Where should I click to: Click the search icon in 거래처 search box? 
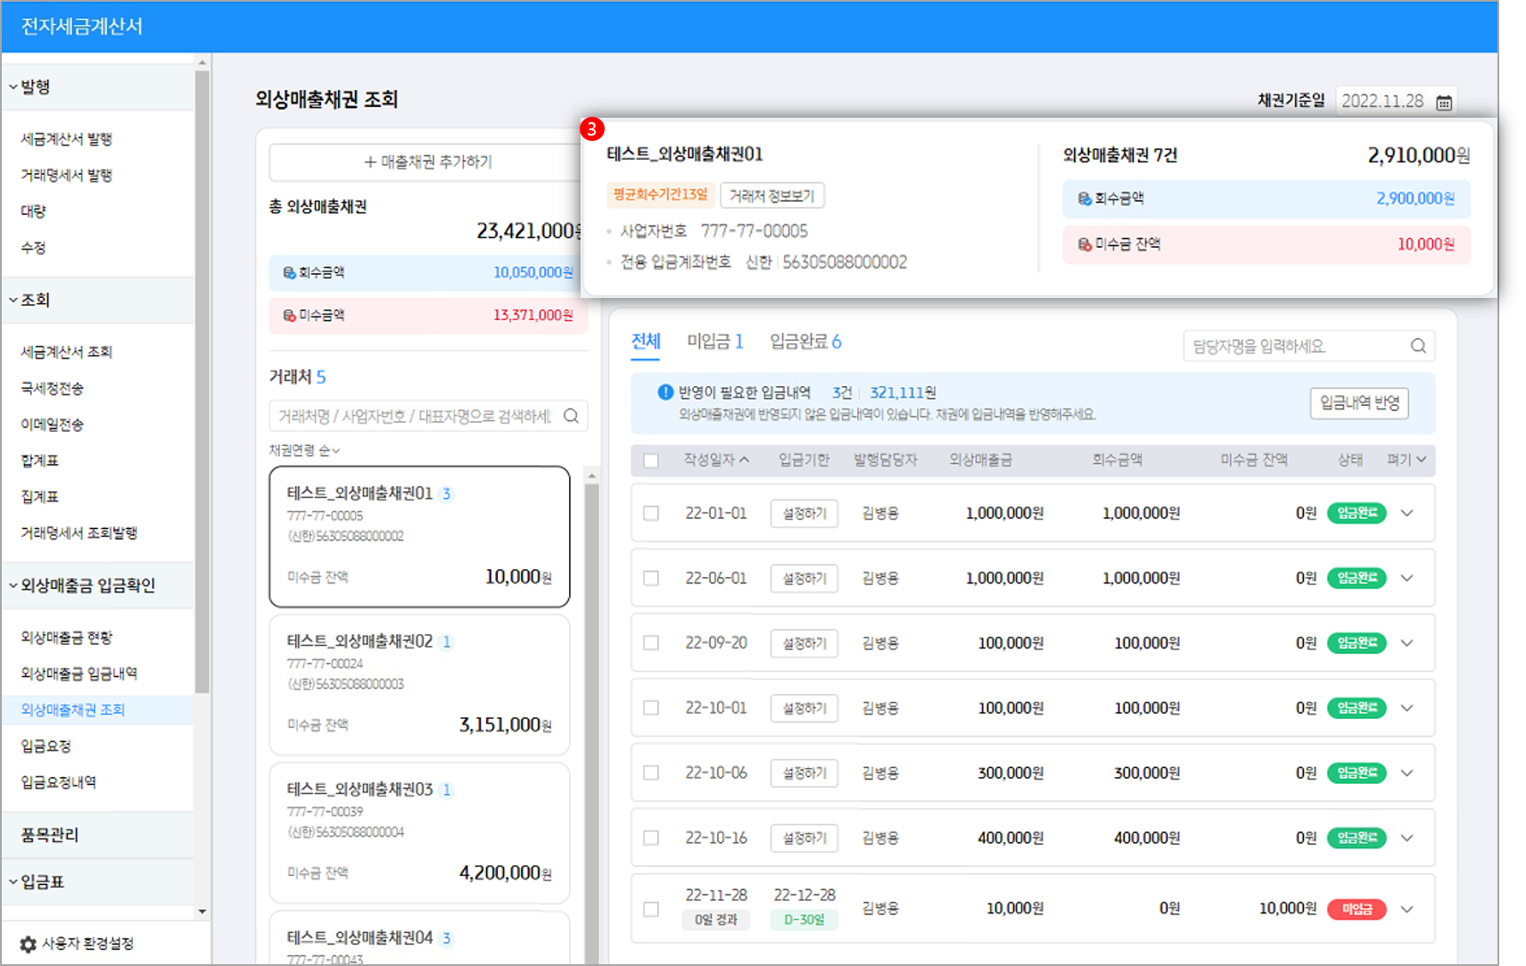[x=572, y=416]
